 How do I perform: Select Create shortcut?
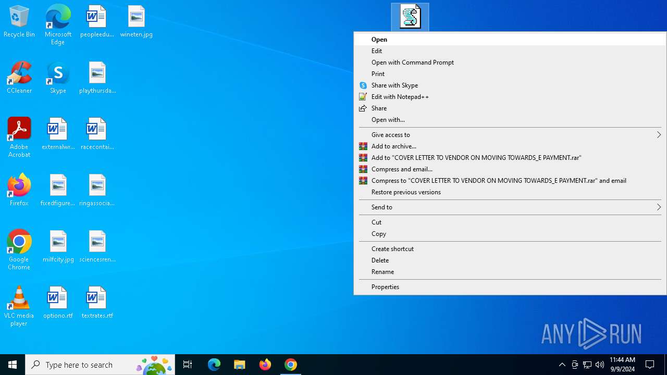[x=510, y=249]
